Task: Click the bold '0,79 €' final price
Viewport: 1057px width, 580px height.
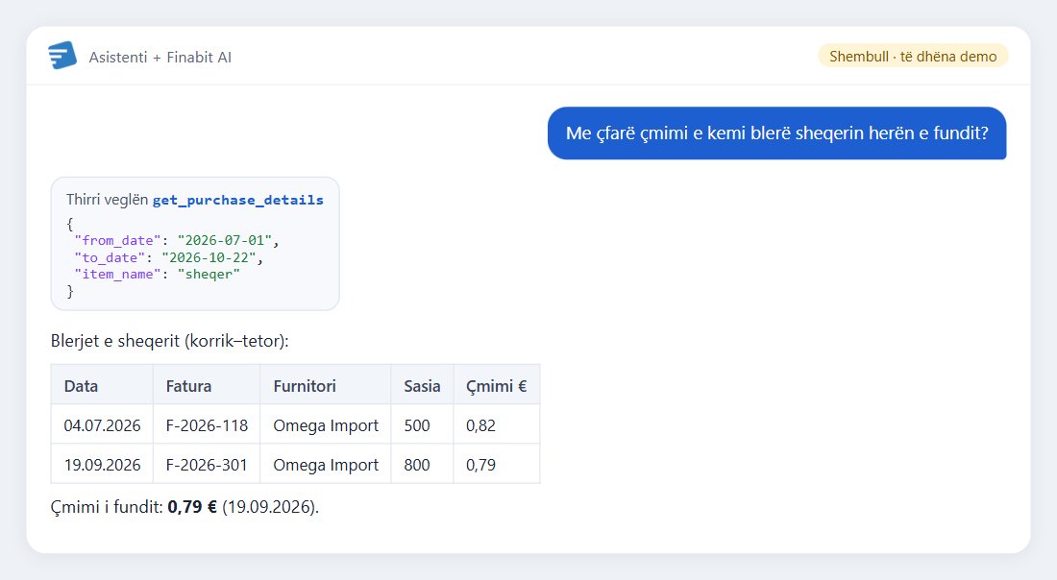Action: [192, 507]
